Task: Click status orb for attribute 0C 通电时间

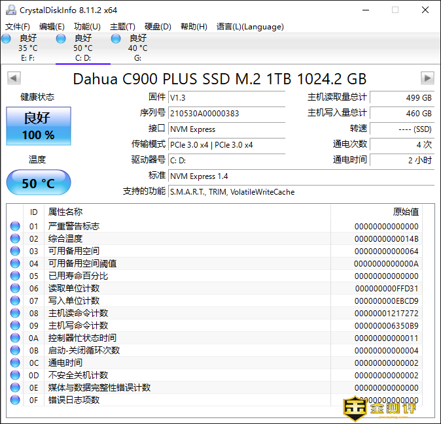Action: (x=15, y=363)
